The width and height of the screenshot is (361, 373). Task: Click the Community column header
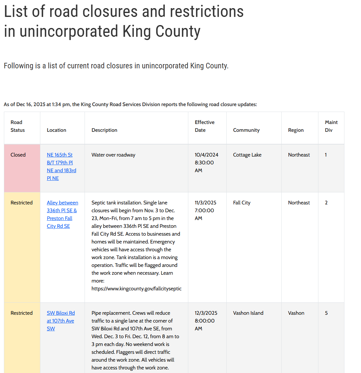click(246, 130)
